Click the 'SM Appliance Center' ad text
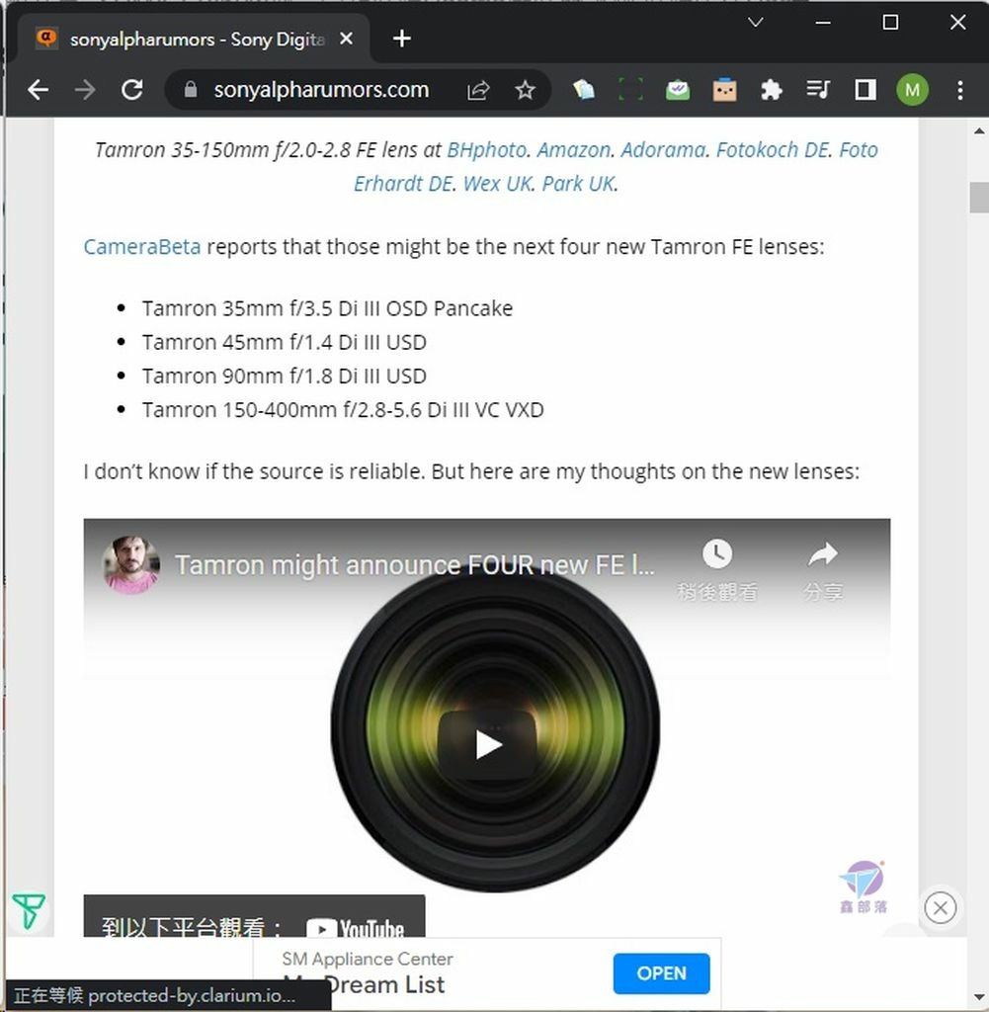 click(x=368, y=959)
